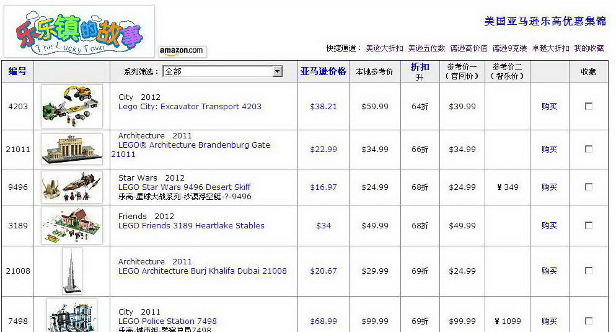Click the amazon.com logo
This screenshot has height=332, width=616.
click(x=182, y=51)
